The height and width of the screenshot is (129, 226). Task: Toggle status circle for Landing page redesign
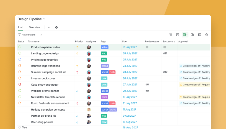[x=20, y=53]
